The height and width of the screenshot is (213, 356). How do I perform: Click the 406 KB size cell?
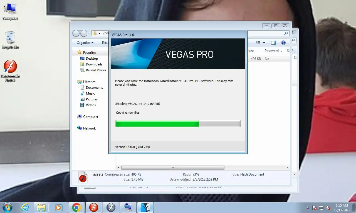(256, 59)
